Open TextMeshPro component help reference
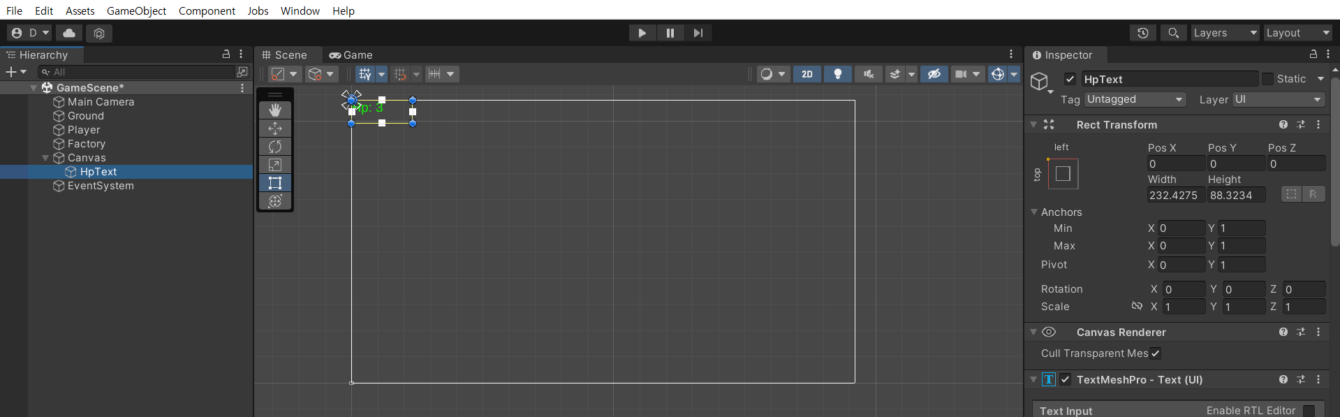This screenshot has width=1340, height=417. 1283,379
